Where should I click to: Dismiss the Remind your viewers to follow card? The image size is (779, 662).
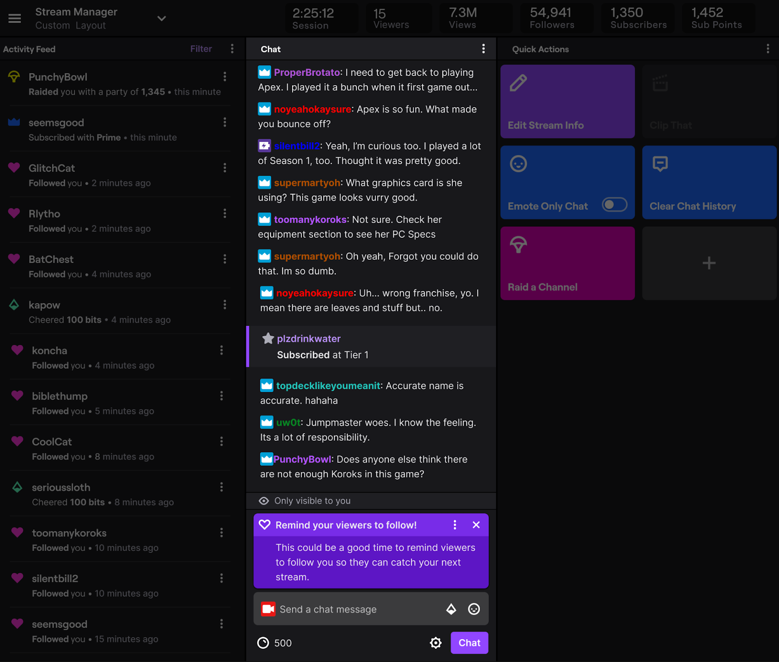476,525
